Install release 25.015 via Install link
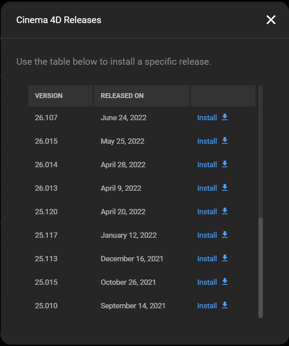This screenshot has height=346, width=289. (x=207, y=282)
